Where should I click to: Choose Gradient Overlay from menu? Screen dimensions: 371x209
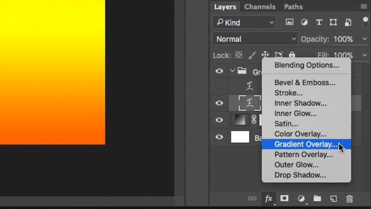(x=307, y=144)
